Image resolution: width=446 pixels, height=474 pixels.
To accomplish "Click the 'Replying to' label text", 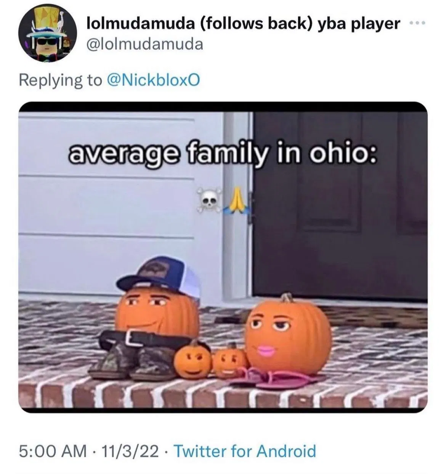I will click(60, 80).
